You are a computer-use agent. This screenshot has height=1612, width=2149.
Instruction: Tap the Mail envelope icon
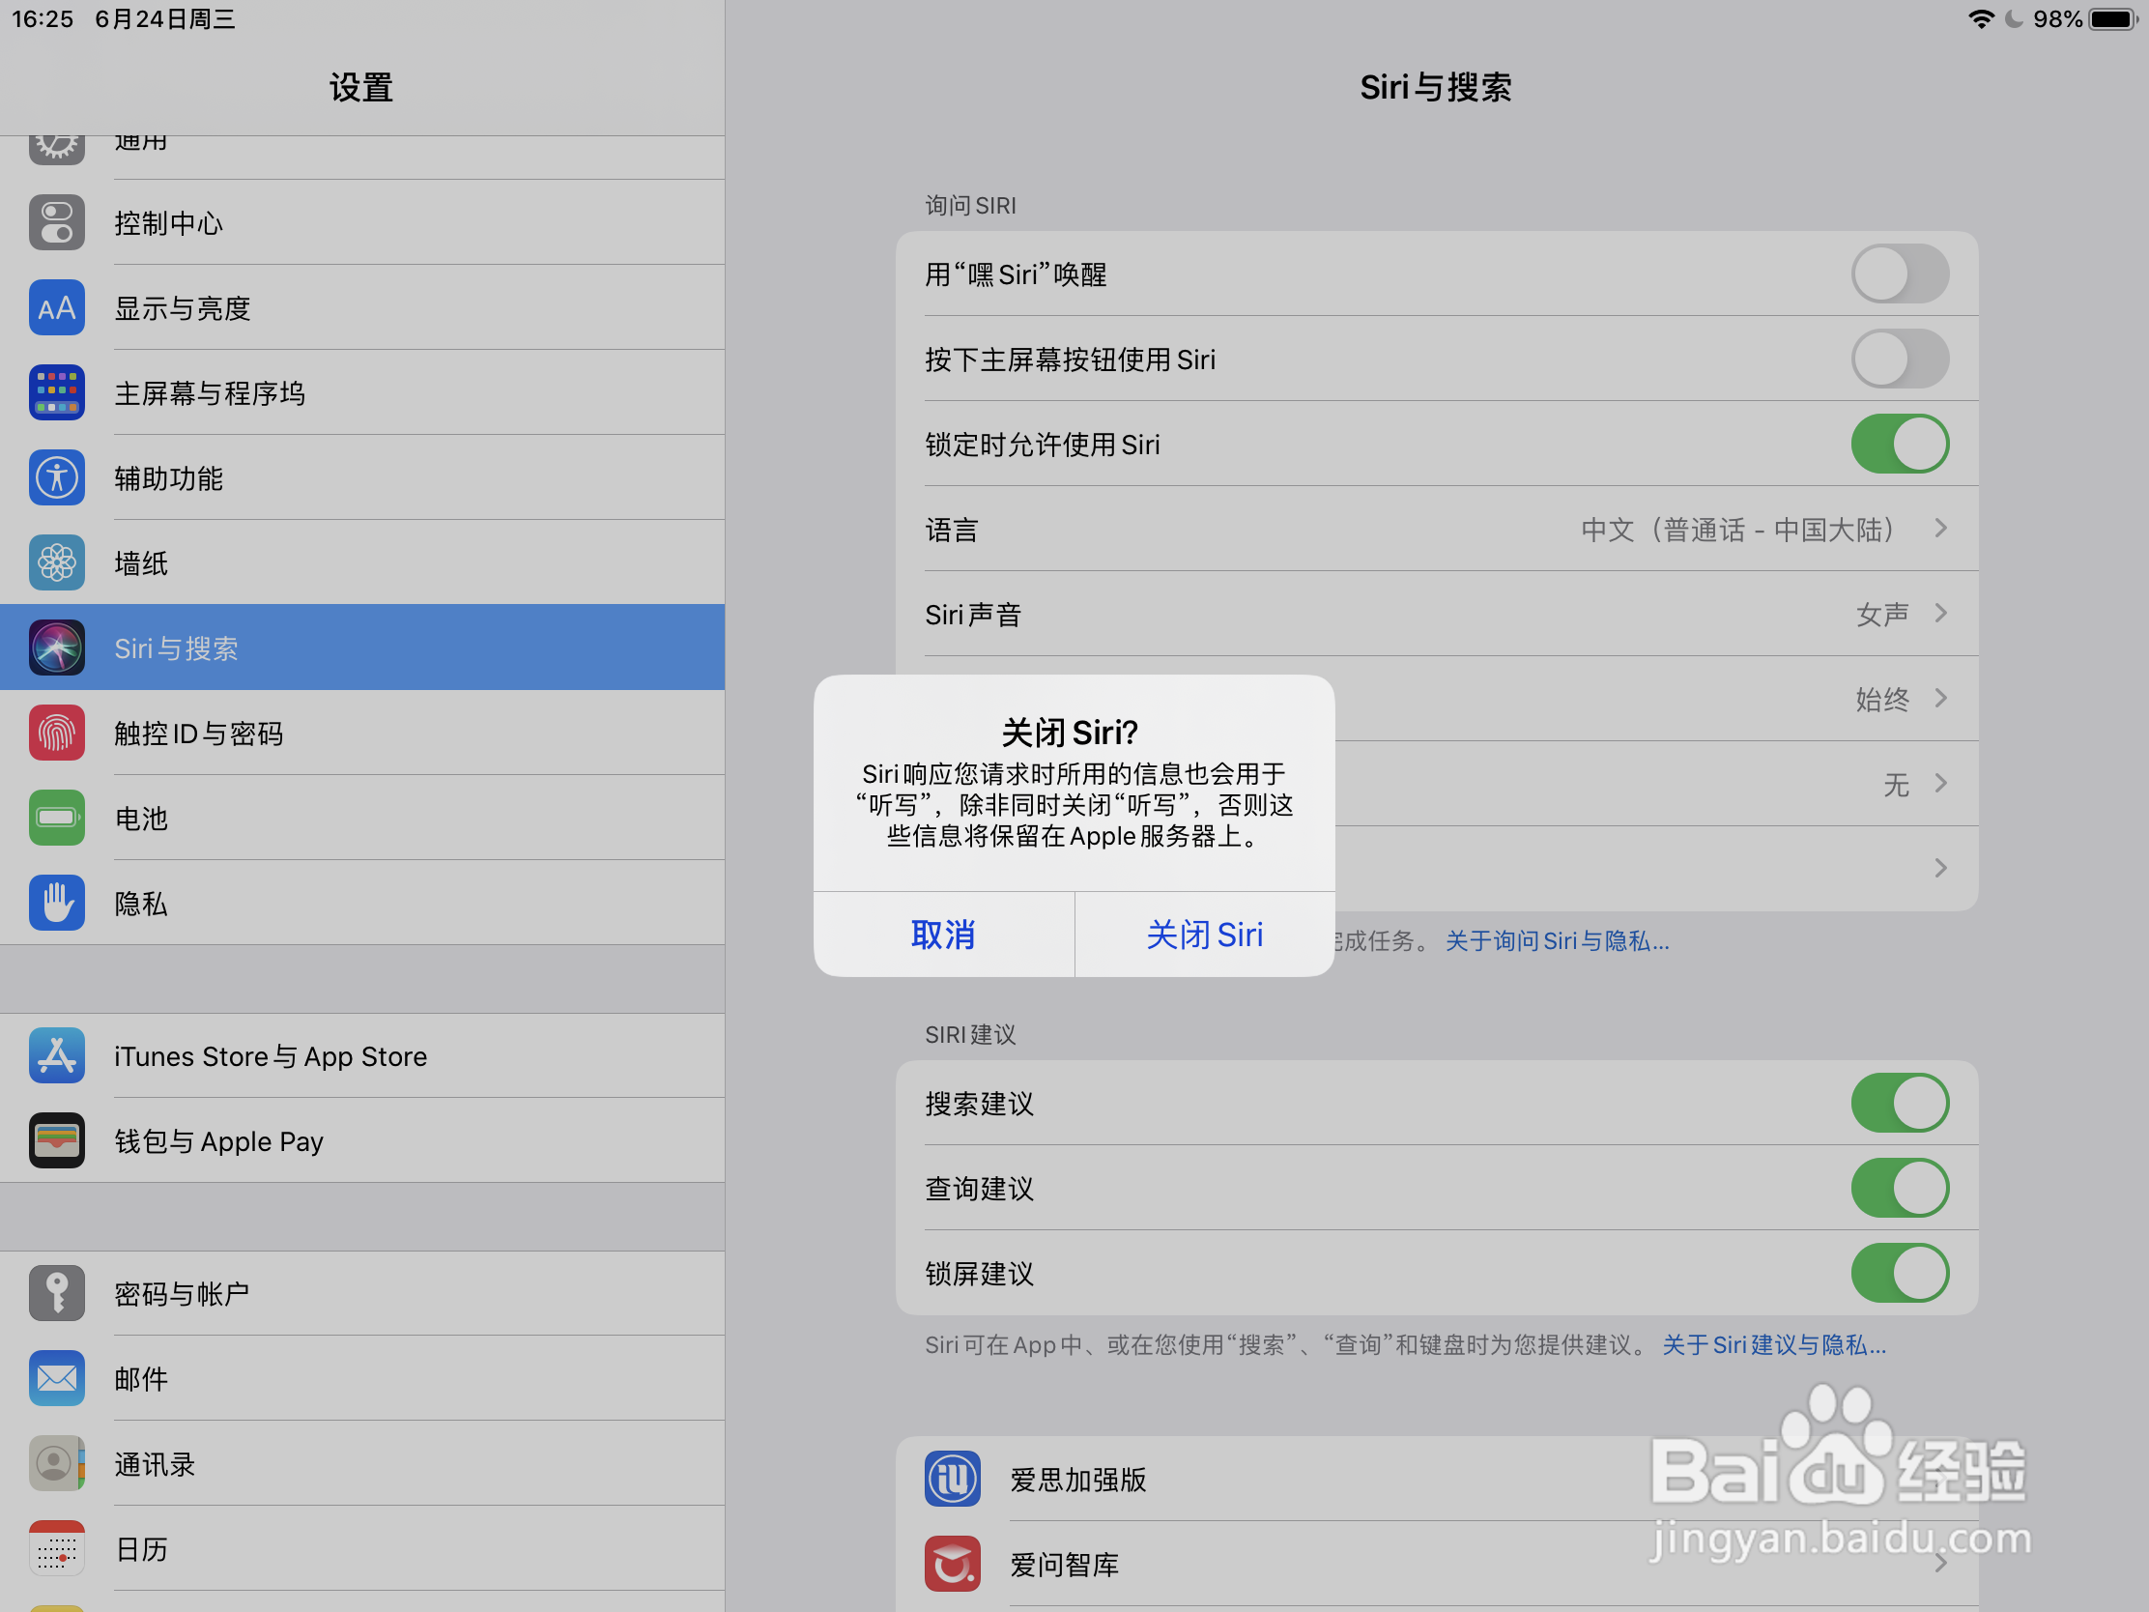tap(56, 1378)
